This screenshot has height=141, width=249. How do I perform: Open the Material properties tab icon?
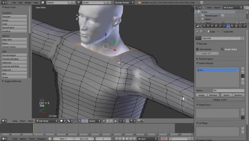[x=232, y=26]
